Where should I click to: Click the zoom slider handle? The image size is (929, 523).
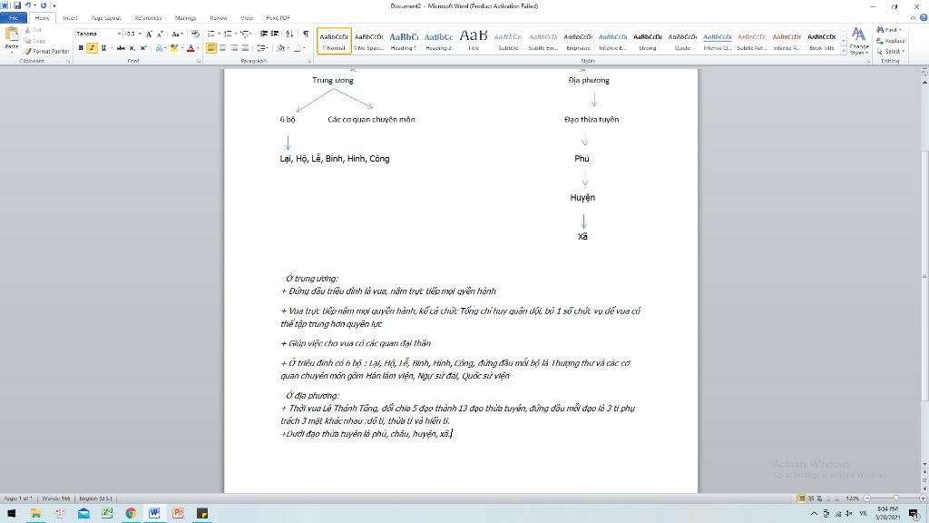click(x=895, y=498)
